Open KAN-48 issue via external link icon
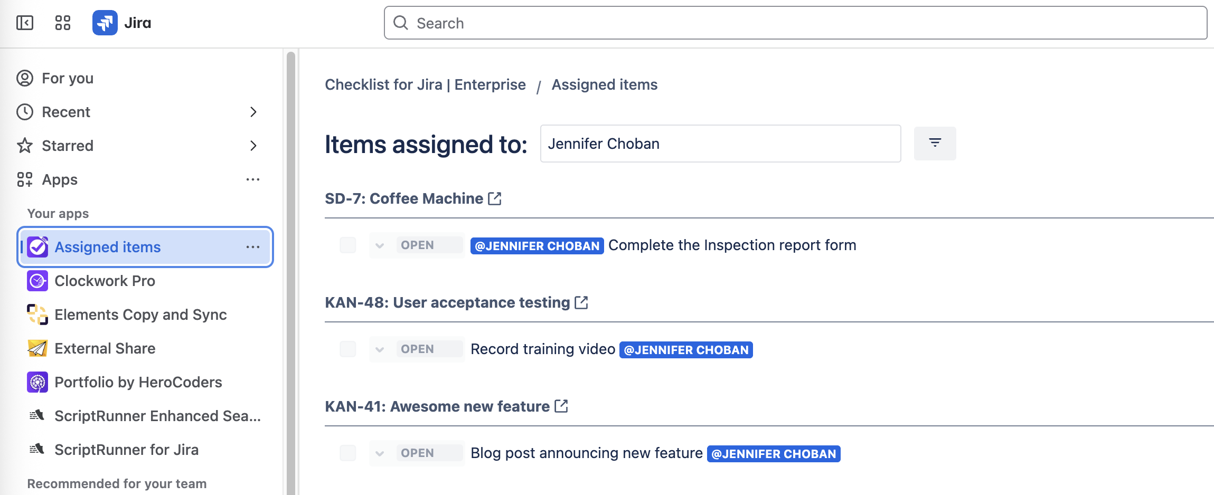 (x=581, y=302)
